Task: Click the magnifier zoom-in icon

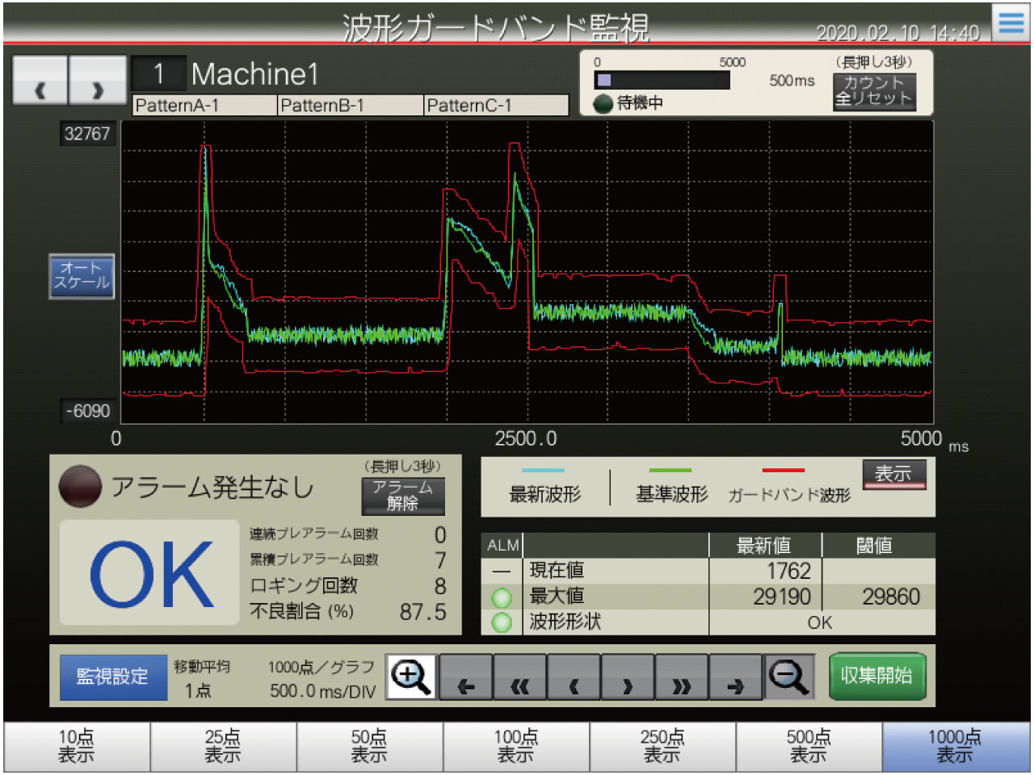Action: (x=411, y=677)
